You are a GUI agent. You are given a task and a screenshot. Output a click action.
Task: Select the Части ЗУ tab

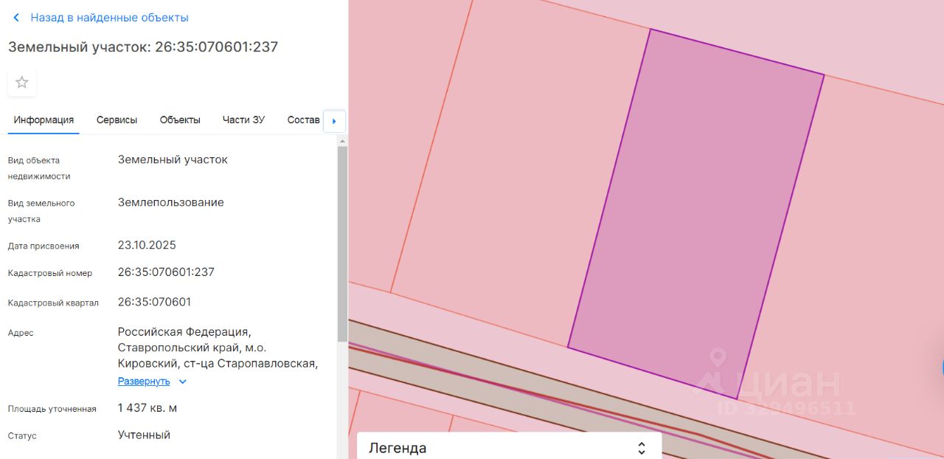tap(243, 120)
